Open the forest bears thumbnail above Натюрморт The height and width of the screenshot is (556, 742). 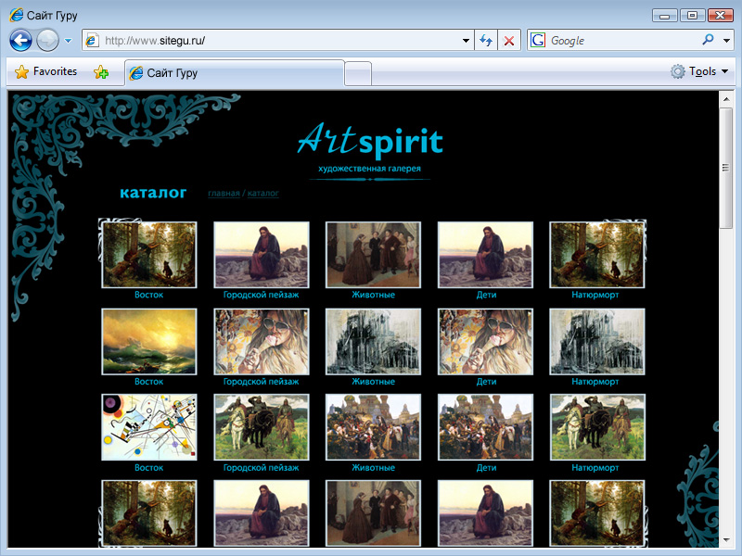point(597,255)
